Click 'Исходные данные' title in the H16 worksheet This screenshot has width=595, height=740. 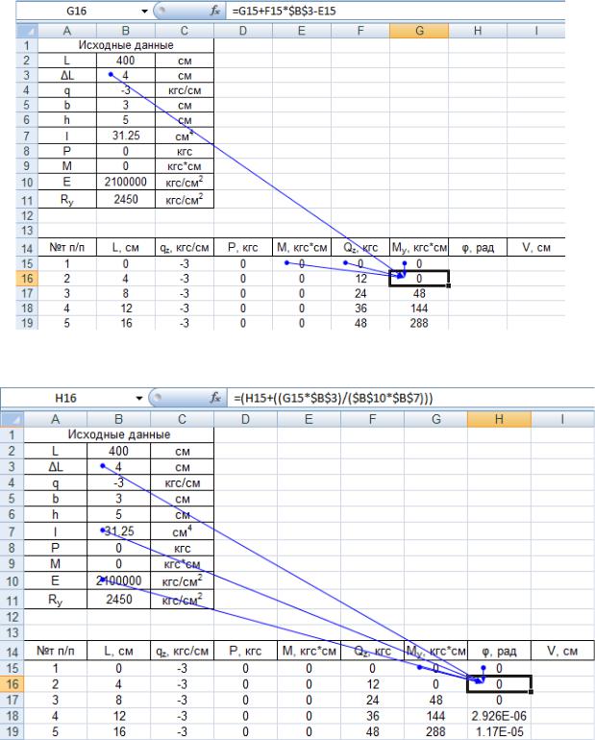coord(119,434)
